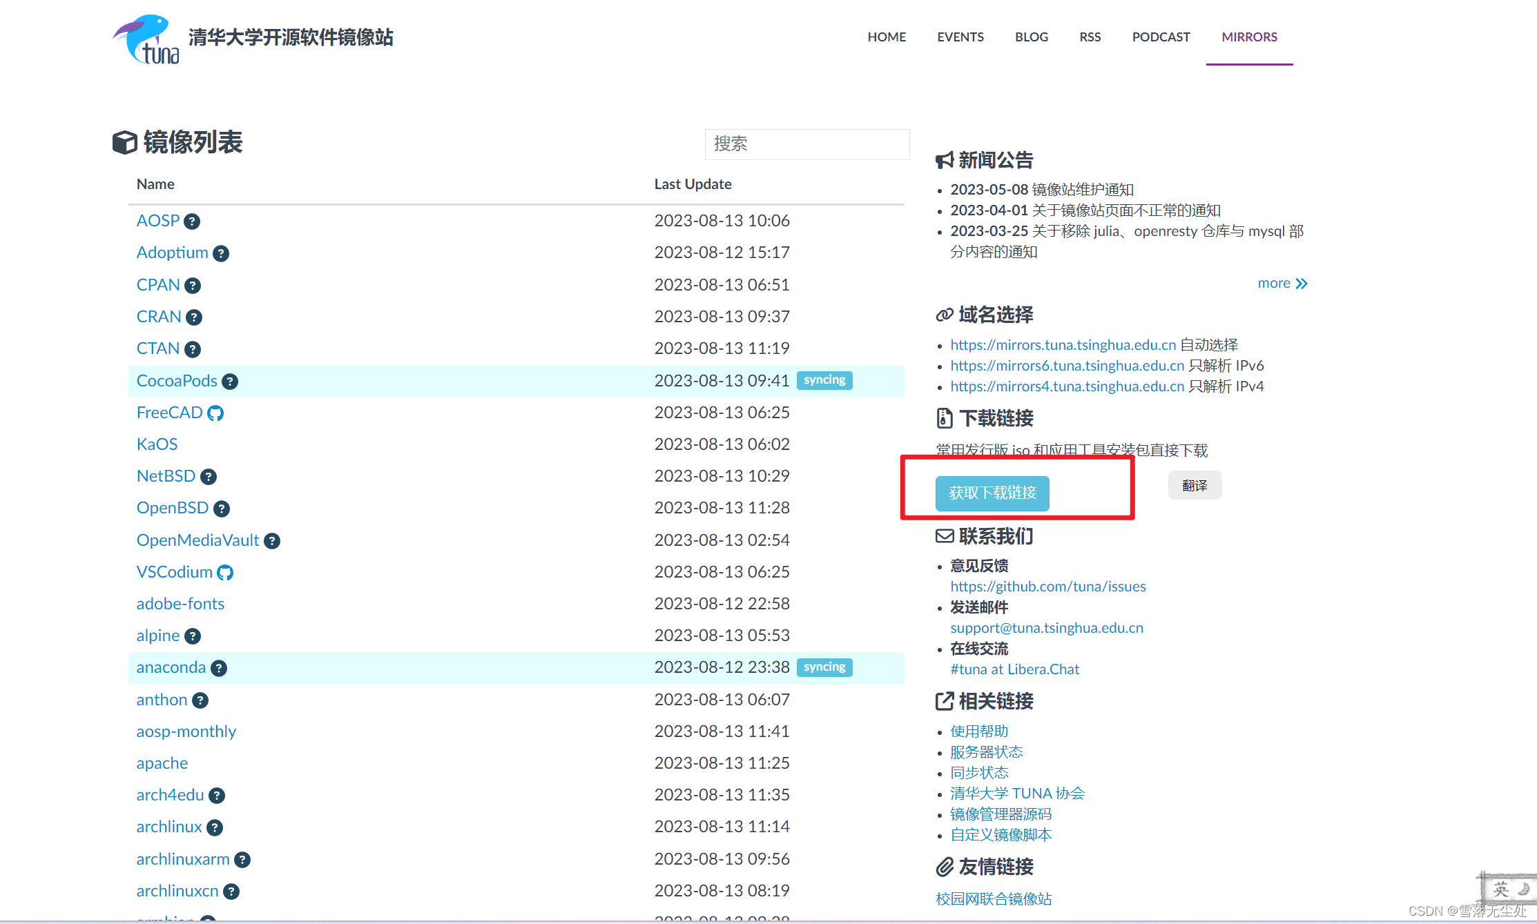Image resolution: width=1537 pixels, height=924 pixels.
Task: Click the IME language indicator in the corner
Action: click(1501, 889)
